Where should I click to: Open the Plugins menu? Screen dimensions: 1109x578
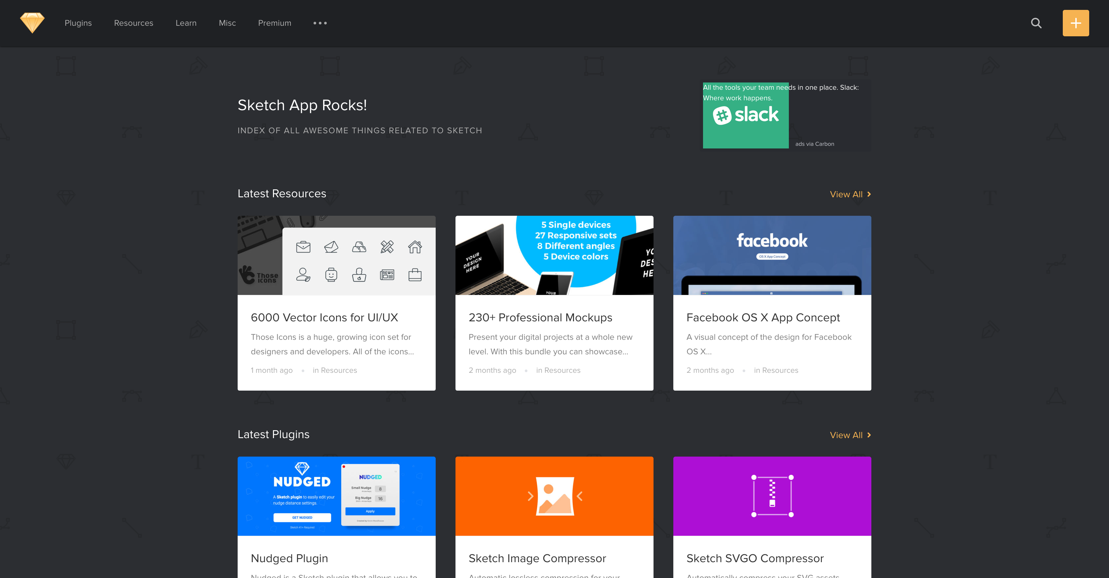[78, 23]
